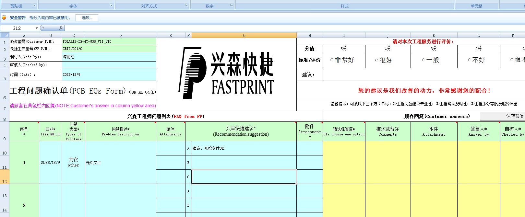
Task: Click the 建议: suggestion label cell
Action: click(310, 74)
